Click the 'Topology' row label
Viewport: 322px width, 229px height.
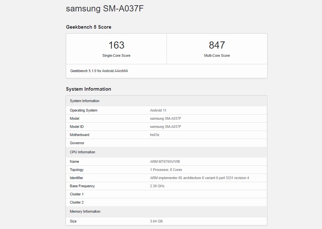tap(77, 170)
